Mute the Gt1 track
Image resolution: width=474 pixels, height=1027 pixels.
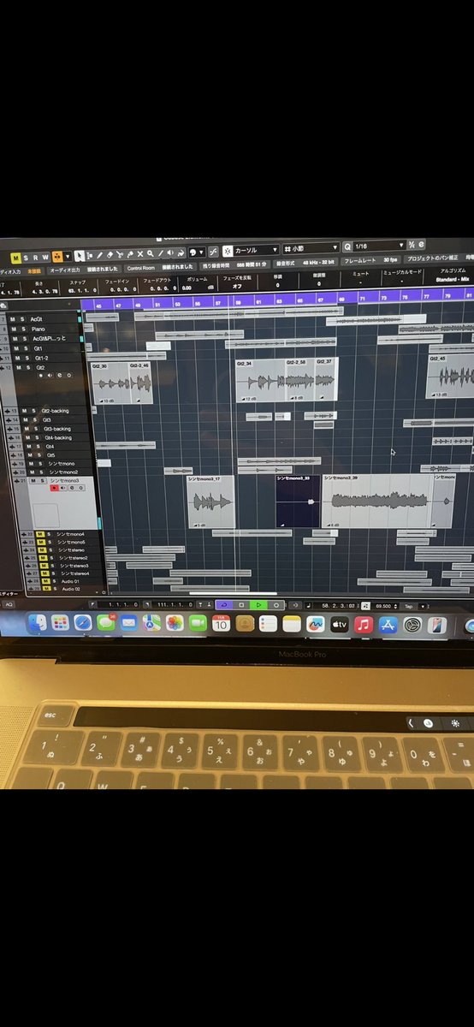coord(16,348)
